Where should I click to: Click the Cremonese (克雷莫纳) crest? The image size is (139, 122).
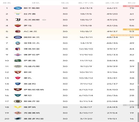point(18,113)
